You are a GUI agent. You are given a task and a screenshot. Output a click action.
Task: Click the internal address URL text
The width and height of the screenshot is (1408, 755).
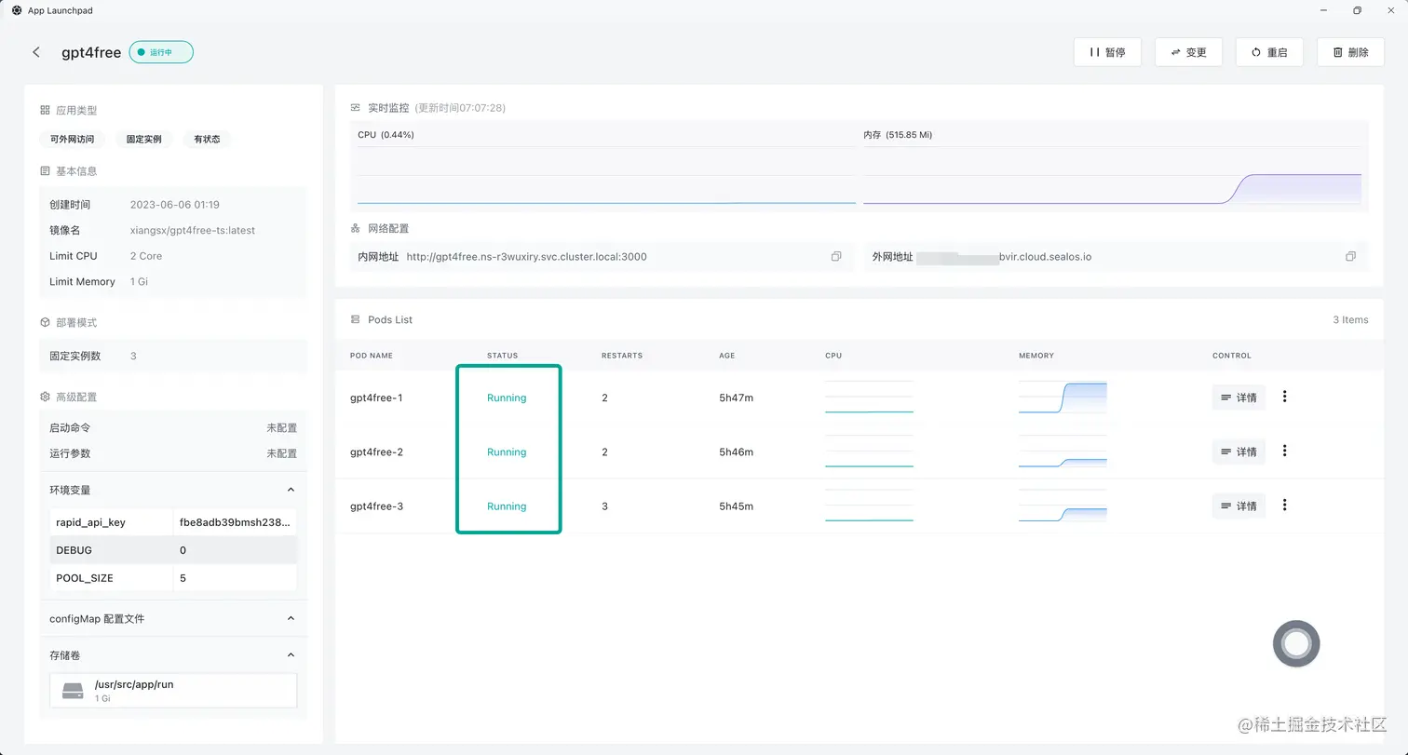coord(527,256)
